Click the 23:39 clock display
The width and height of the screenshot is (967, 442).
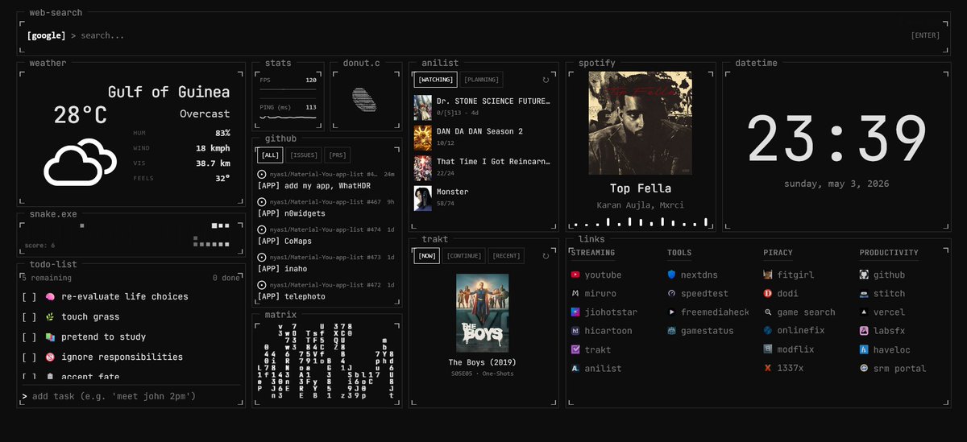coord(837,138)
